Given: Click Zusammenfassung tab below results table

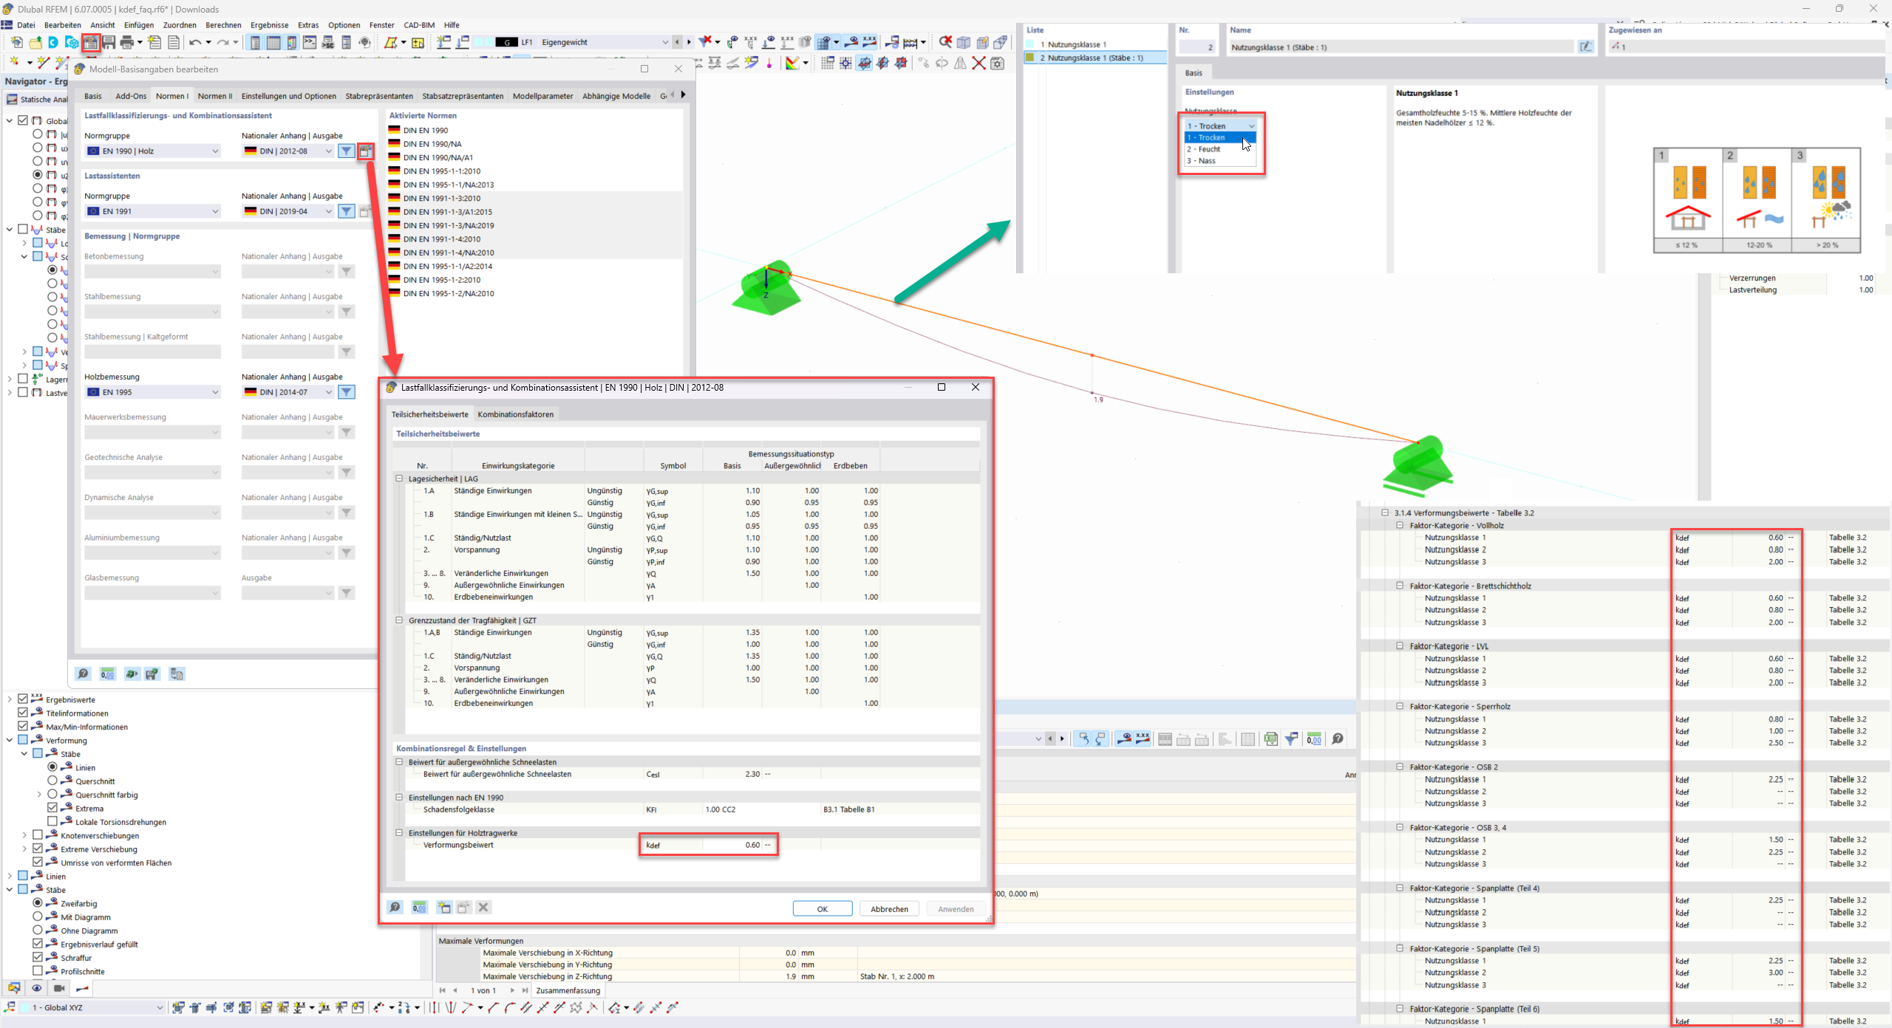Looking at the screenshot, I should [x=568, y=990].
